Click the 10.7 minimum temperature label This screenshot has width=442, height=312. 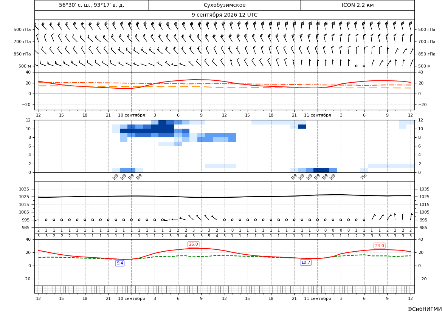306,262
